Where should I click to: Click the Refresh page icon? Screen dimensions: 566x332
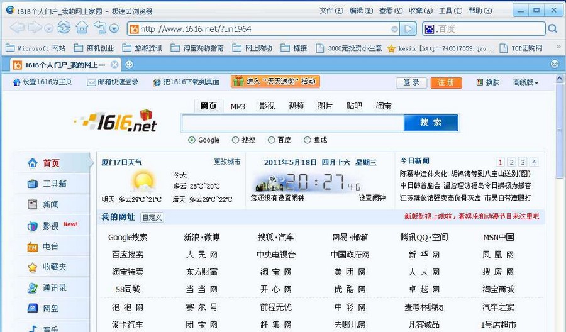point(64,28)
